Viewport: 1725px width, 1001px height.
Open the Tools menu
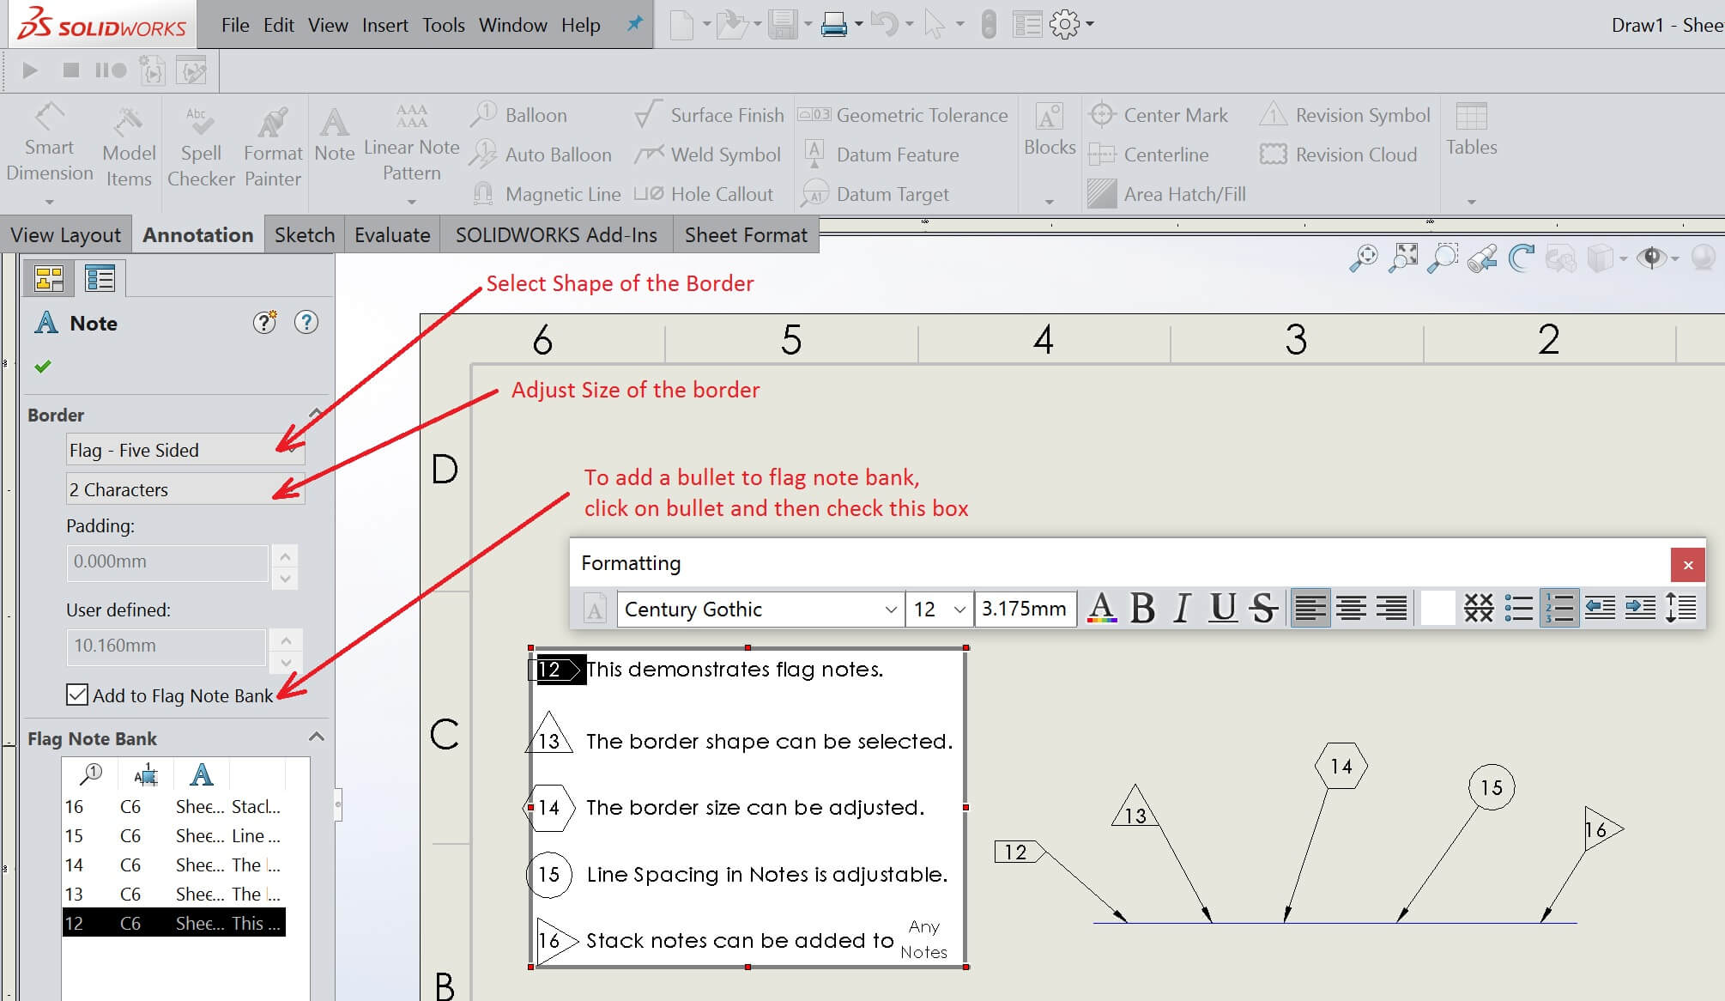[x=443, y=25]
